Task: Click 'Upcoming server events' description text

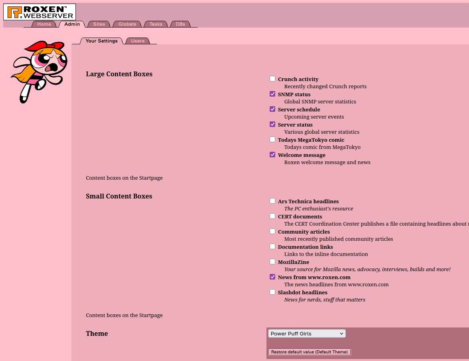Action: [x=314, y=117]
